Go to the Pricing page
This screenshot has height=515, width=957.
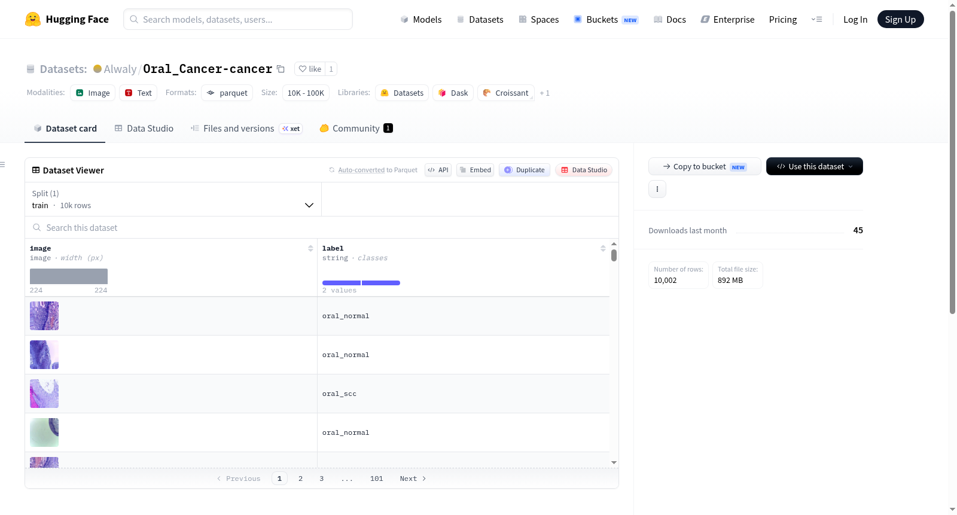(x=783, y=19)
